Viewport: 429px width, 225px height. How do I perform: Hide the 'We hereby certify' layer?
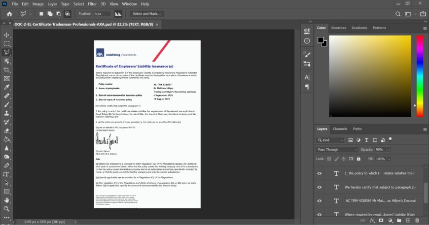pos(320,187)
